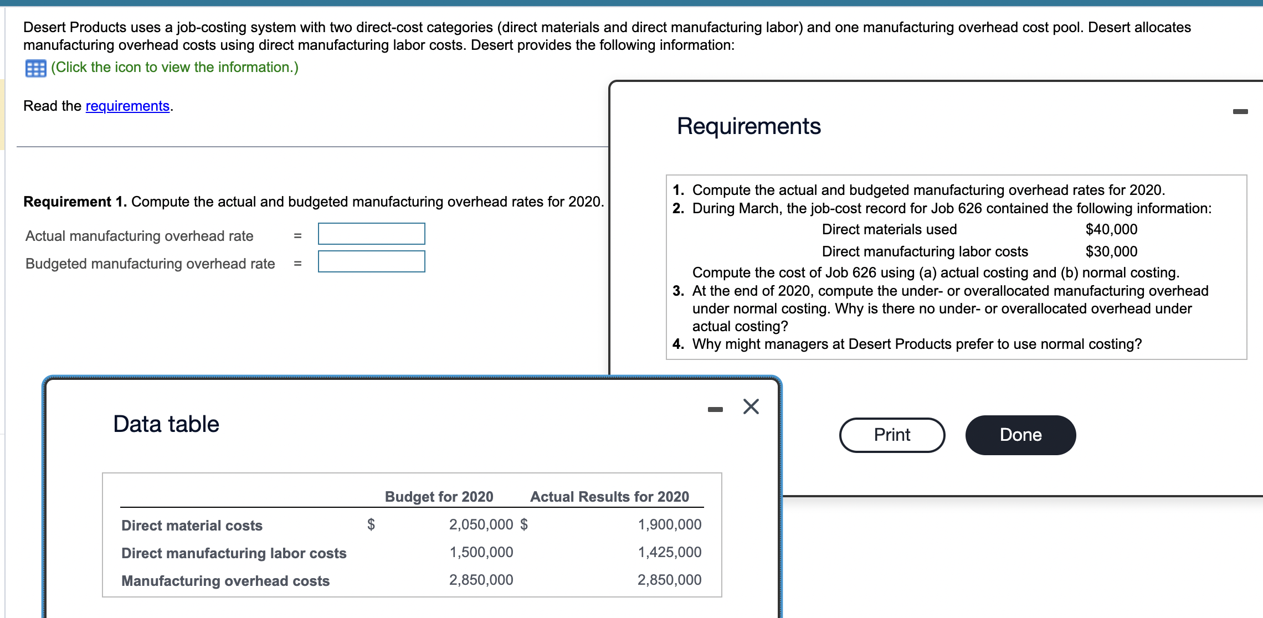Click the 'Direct manufacturing labor costs' row label
This screenshot has height=618, width=1263.
click(x=234, y=553)
